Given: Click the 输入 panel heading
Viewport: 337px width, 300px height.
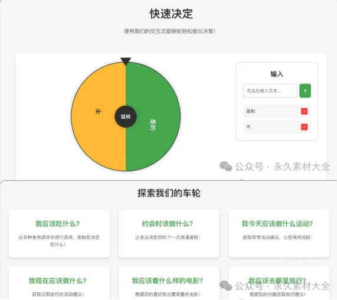Looking at the screenshot, I should pyautogui.click(x=277, y=74).
